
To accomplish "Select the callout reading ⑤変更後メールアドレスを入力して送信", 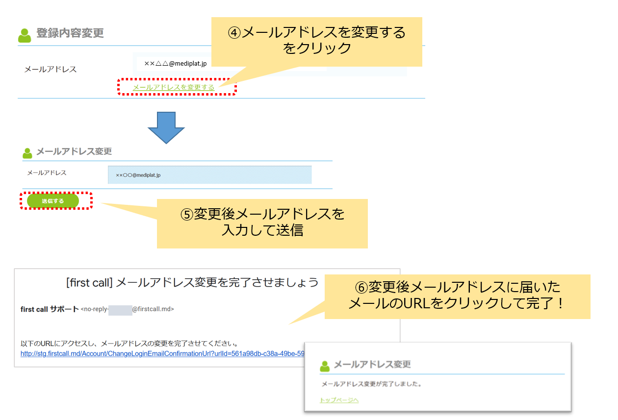I will click(262, 223).
